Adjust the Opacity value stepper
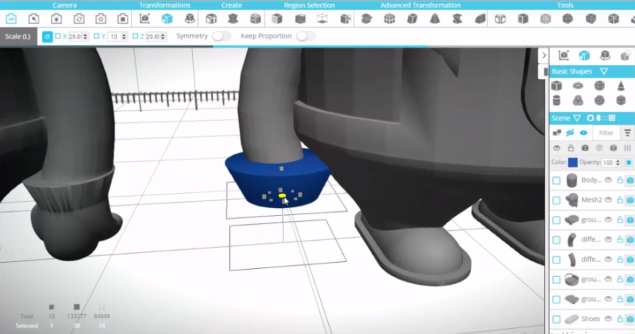This screenshot has height=334, width=635. coord(618,163)
